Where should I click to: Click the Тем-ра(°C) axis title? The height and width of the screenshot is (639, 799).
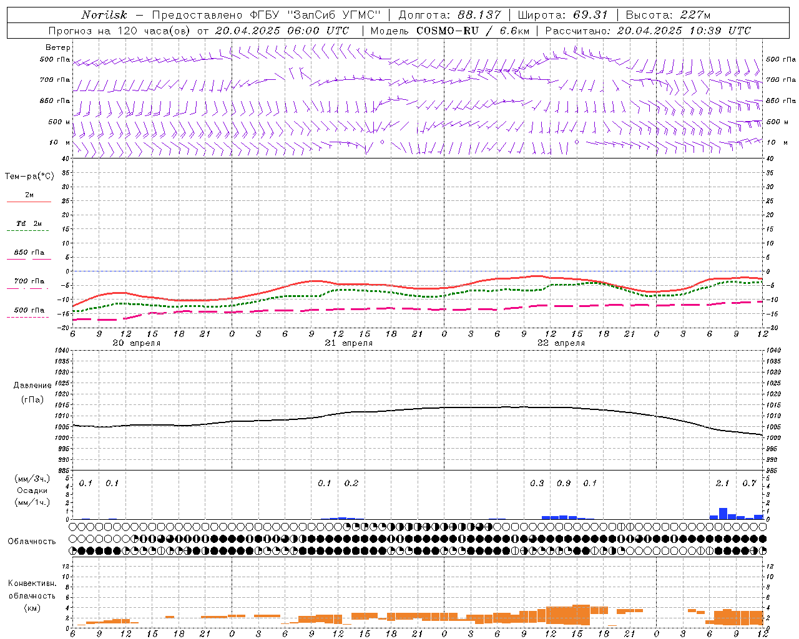29,177
